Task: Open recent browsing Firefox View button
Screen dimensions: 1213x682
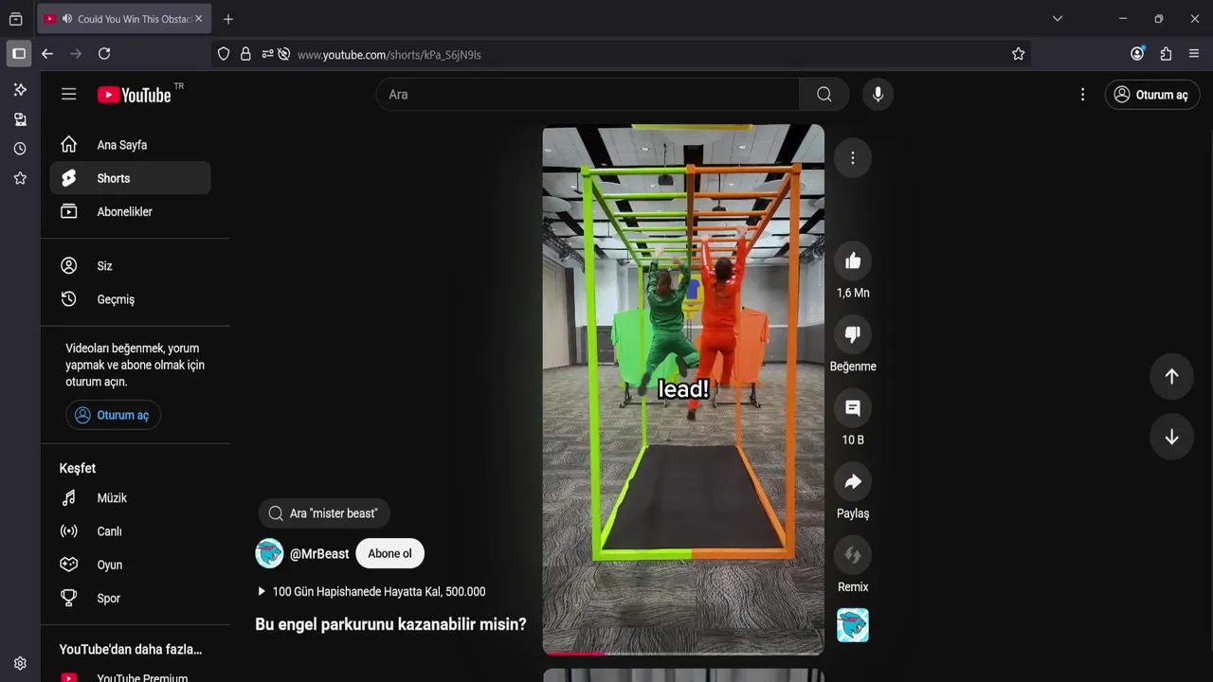Action: coord(15,18)
